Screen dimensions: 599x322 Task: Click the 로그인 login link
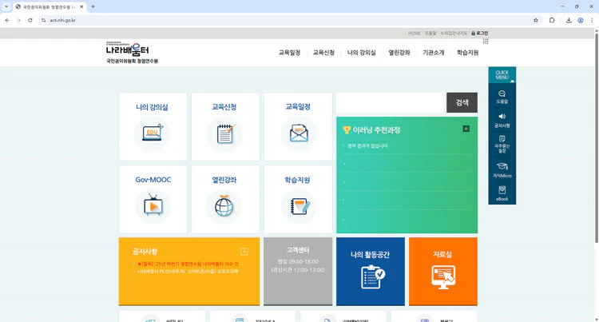pyautogui.click(x=480, y=34)
